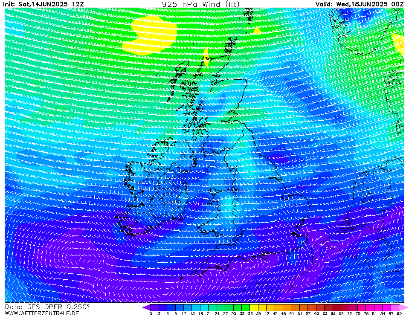
Task: Select the dark red 66–69 kt legend swatch
Action: click(x=337, y=307)
